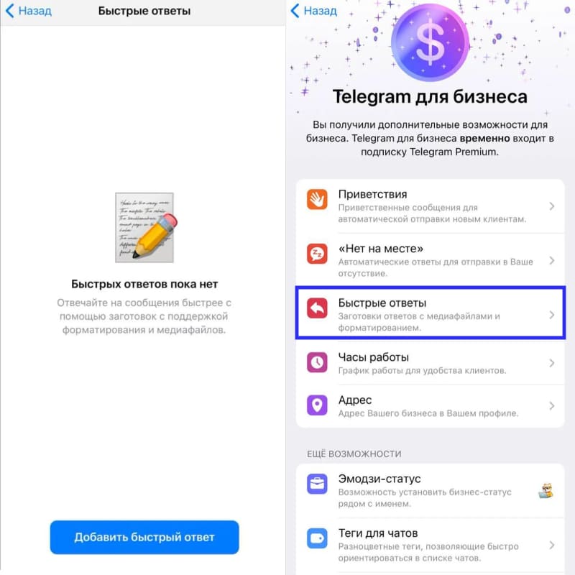Screen dimensions: 575x575
Task: Tap the purple clock Часы работы icon
Action: coord(317,362)
